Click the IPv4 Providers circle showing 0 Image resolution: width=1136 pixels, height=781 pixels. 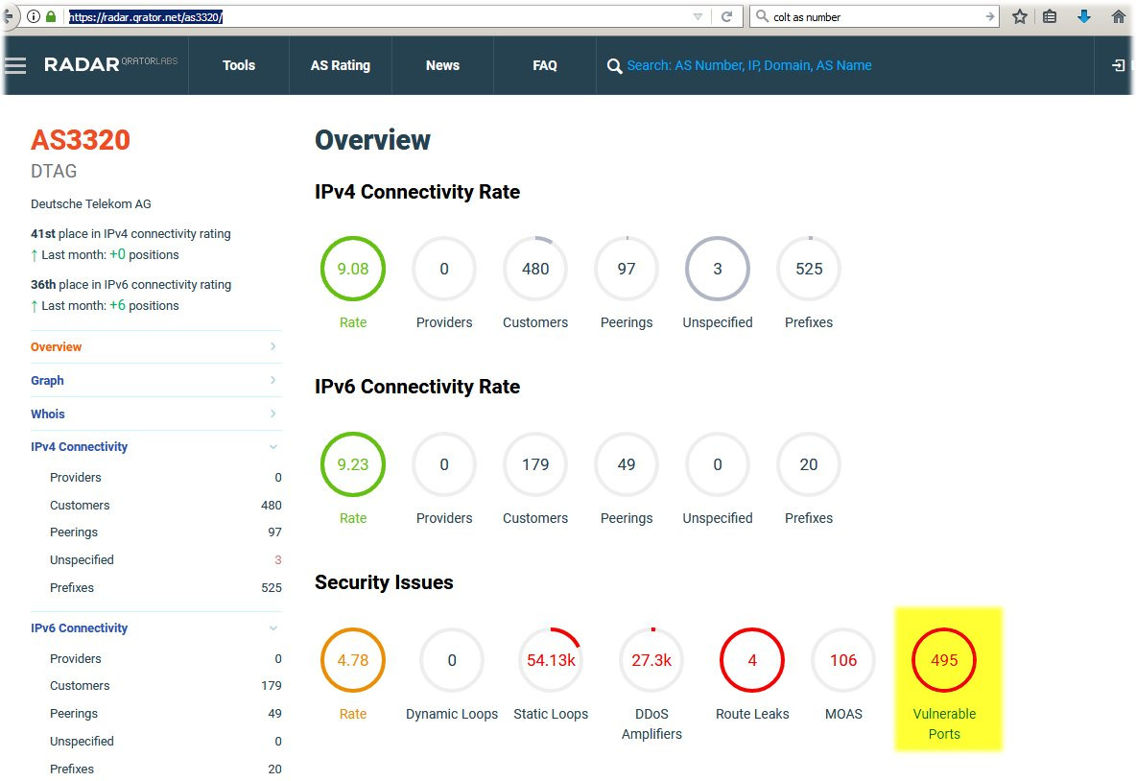[x=444, y=269]
